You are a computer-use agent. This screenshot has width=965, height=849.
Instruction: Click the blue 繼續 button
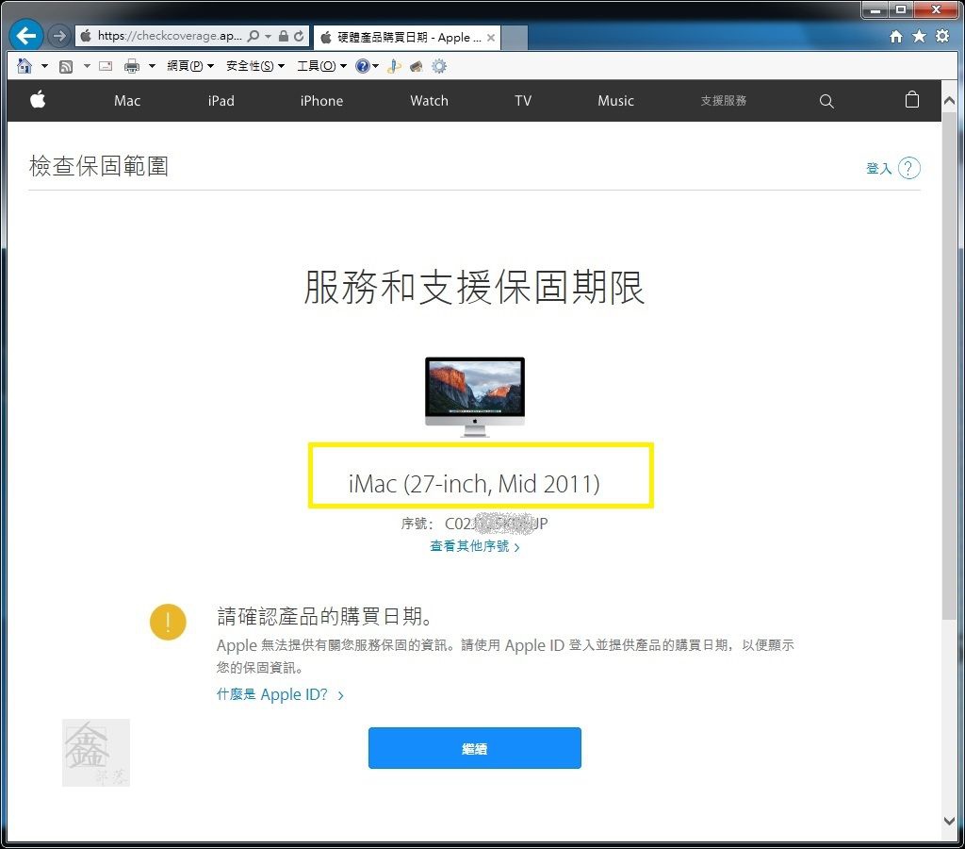[x=475, y=748]
